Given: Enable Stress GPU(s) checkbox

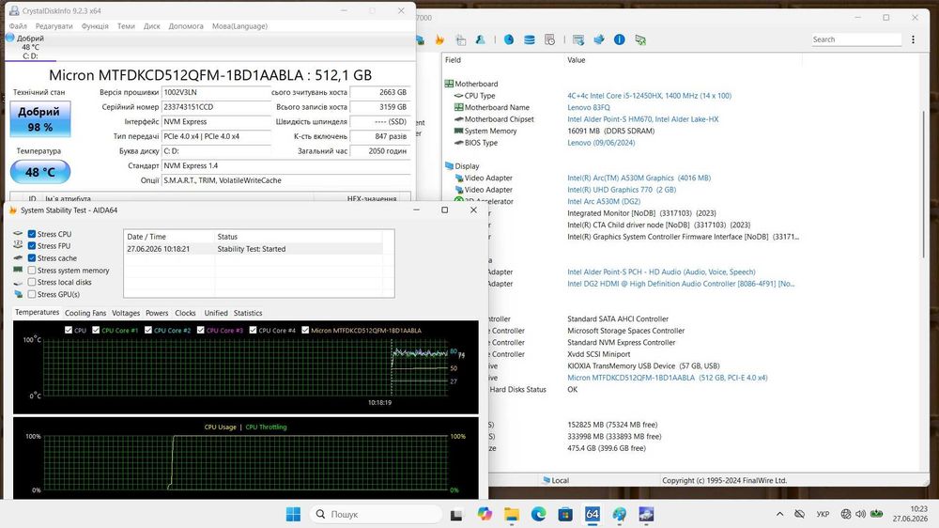Looking at the screenshot, I should pyautogui.click(x=32, y=294).
